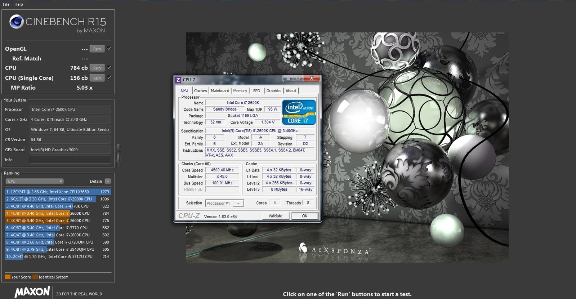Screen dimensions: 576x299
Task: Click the MP Ratio 5.03 x value
Action: [85, 88]
